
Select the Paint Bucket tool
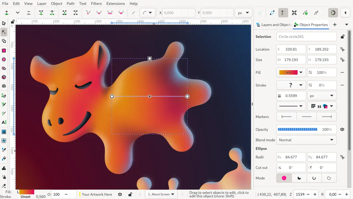click(4, 158)
